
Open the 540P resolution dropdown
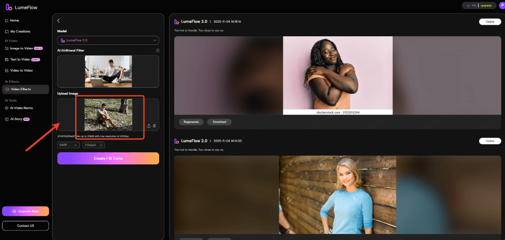click(68, 145)
